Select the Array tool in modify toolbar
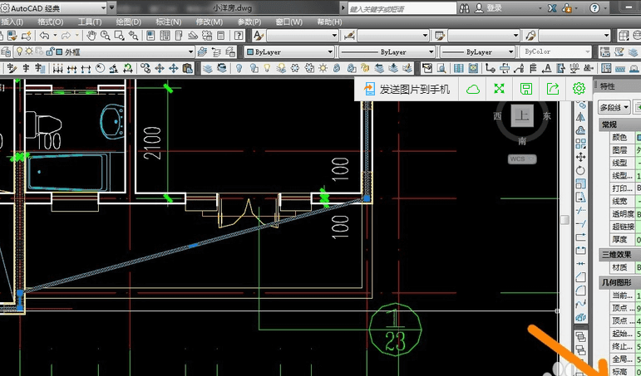Image resolution: width=641 pixels, height=376 pixels. [x=580, y=144]
